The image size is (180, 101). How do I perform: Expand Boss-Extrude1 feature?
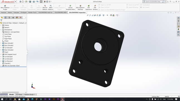point(1,43)
